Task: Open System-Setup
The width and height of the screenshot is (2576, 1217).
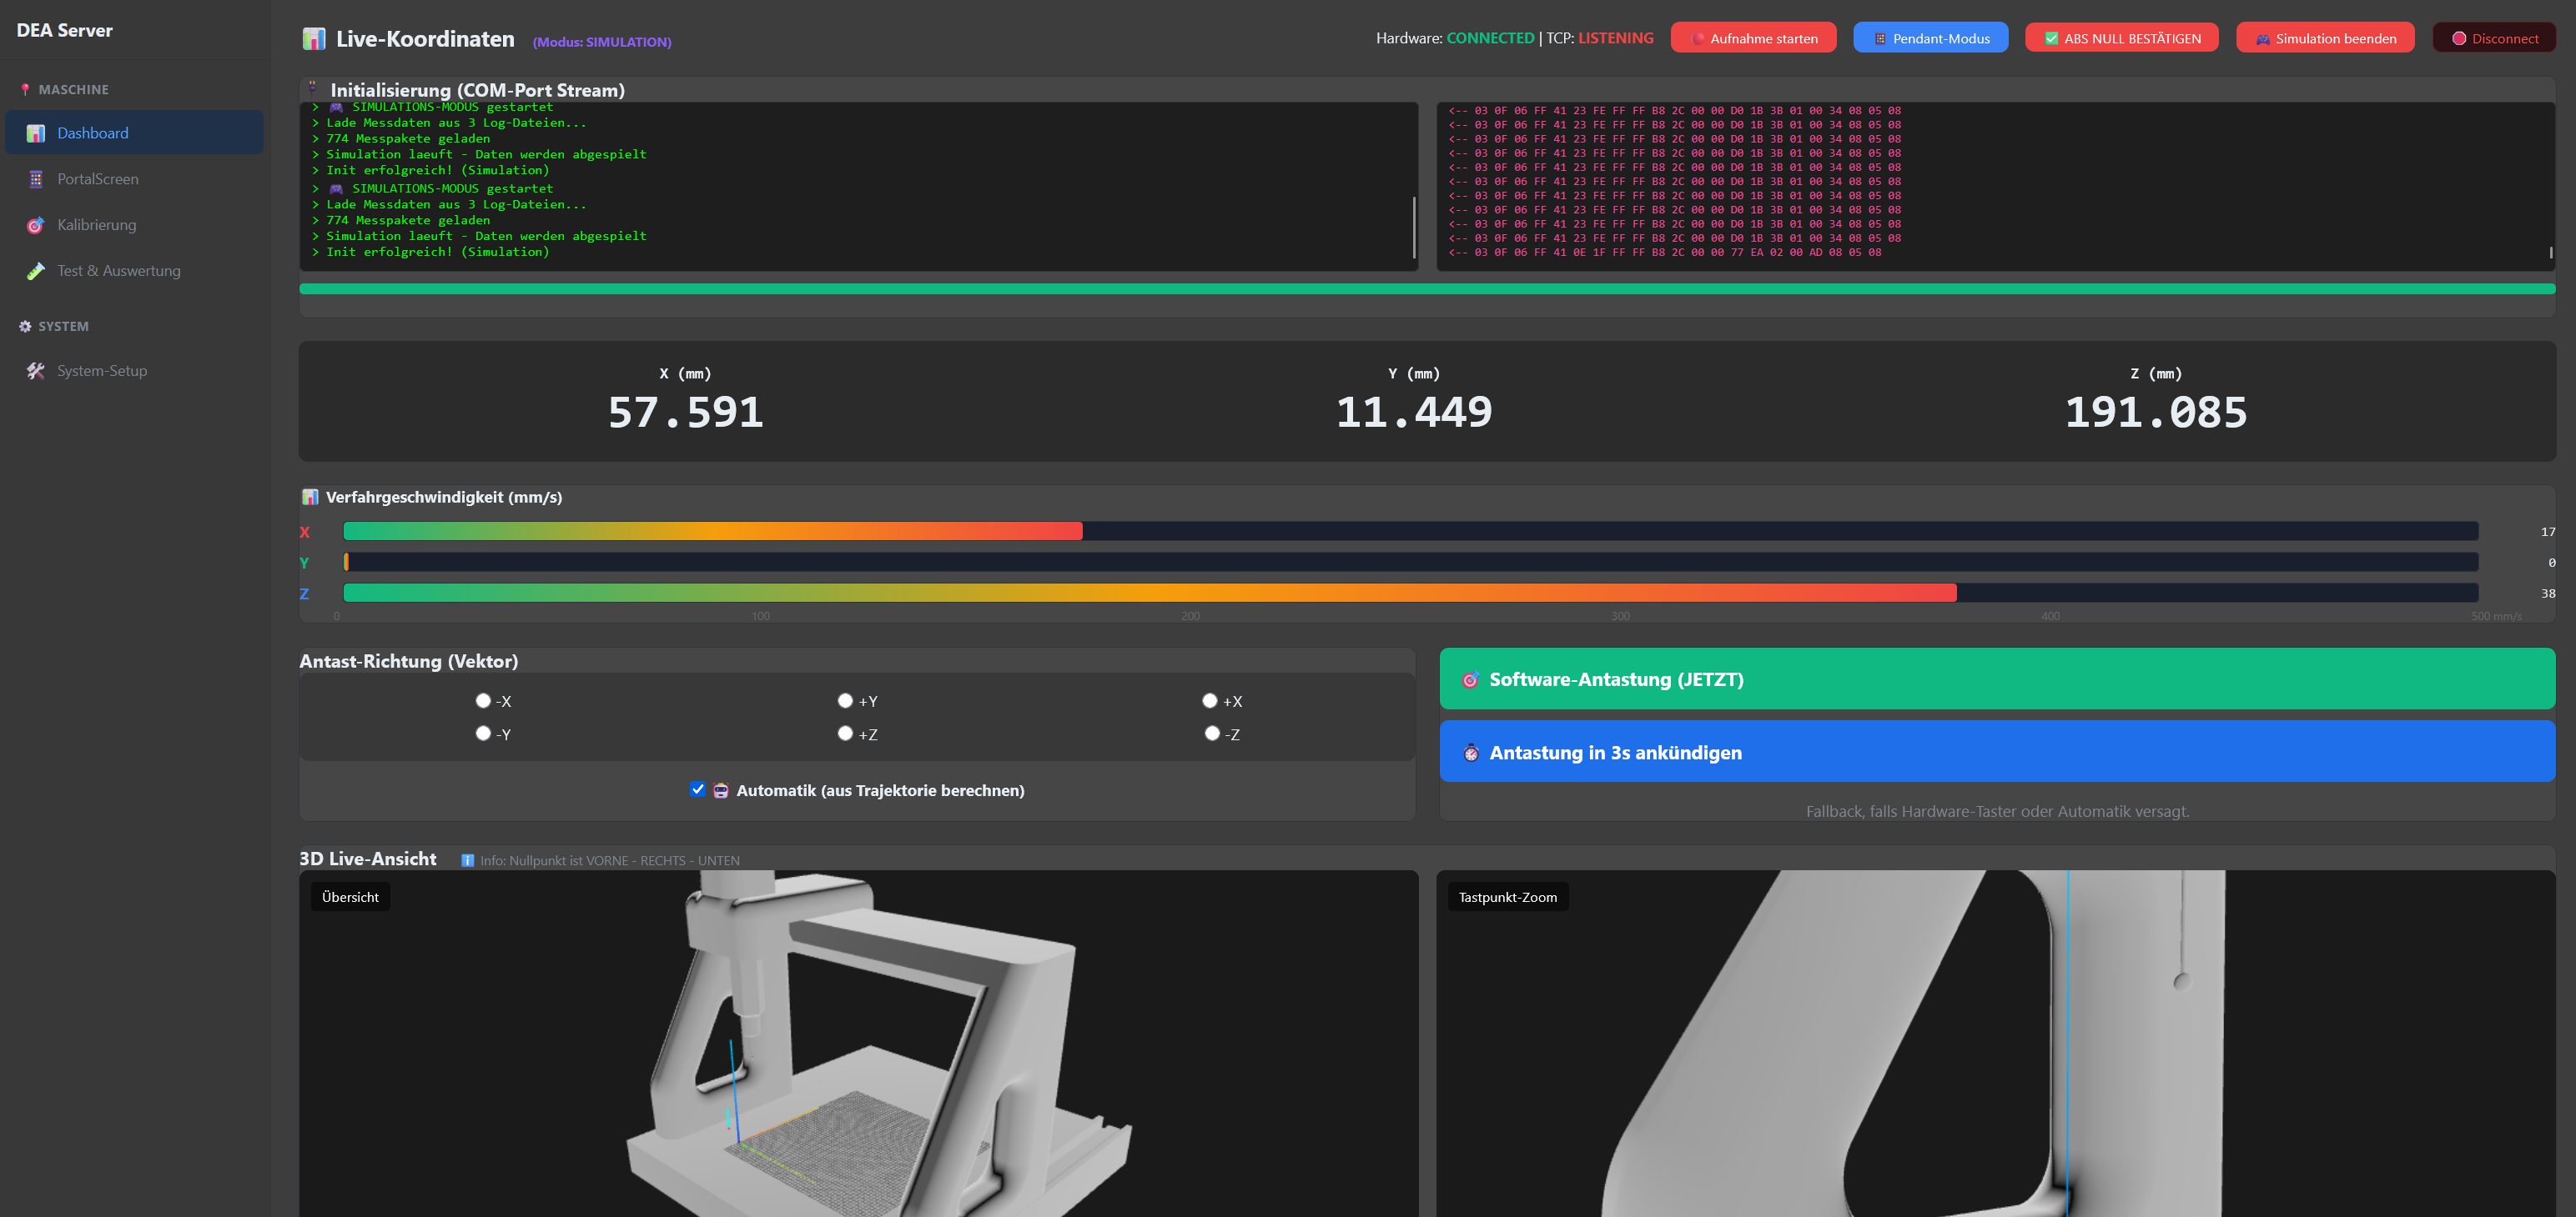Action: [134, 371]
